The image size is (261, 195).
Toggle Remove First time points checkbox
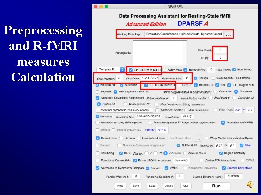[x=186, y=70]
